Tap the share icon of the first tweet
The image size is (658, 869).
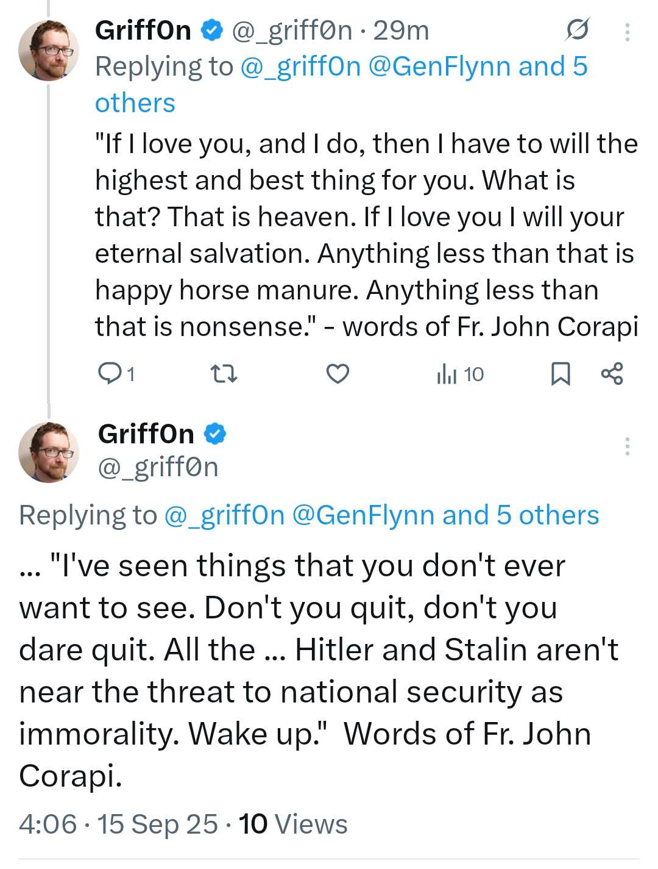coord(612,373)
